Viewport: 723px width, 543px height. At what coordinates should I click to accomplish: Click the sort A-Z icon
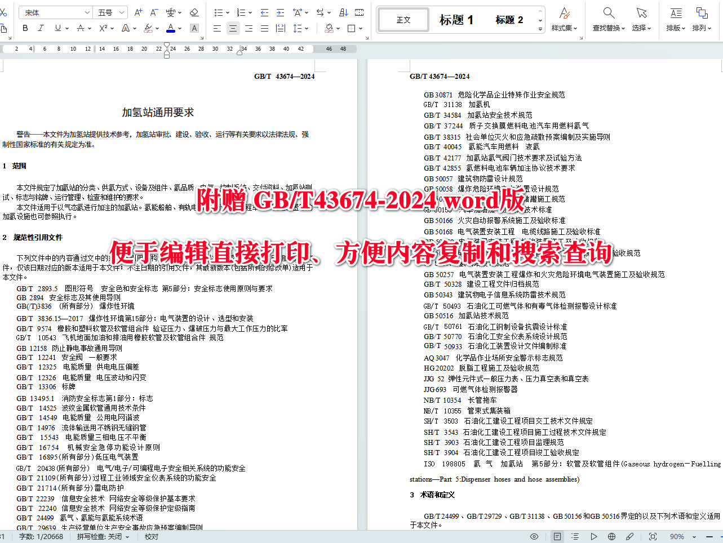(343, 12)
